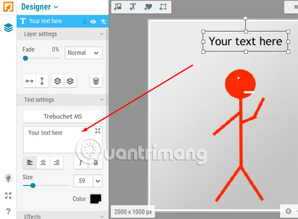Image resolution: width=298 pixels, height=219 pixels.
Task: Align text right
Action: (57, 162)
